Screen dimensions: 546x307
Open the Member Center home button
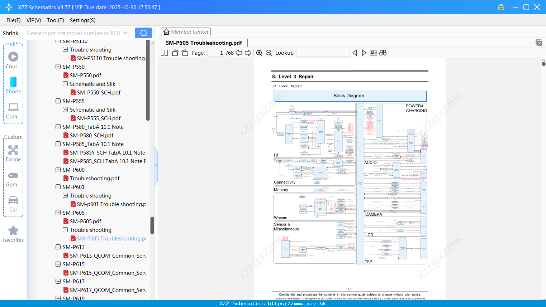[x=186, y=32]
